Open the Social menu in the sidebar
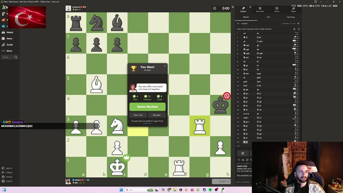Viewport: 343px width, 193px height. click(x=9, y=45)
